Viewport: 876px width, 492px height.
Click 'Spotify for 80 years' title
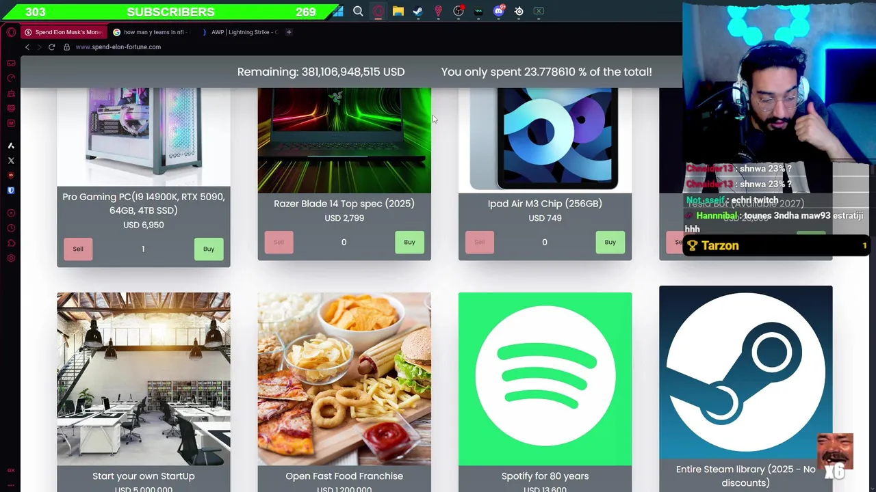(x=545, y=476)
